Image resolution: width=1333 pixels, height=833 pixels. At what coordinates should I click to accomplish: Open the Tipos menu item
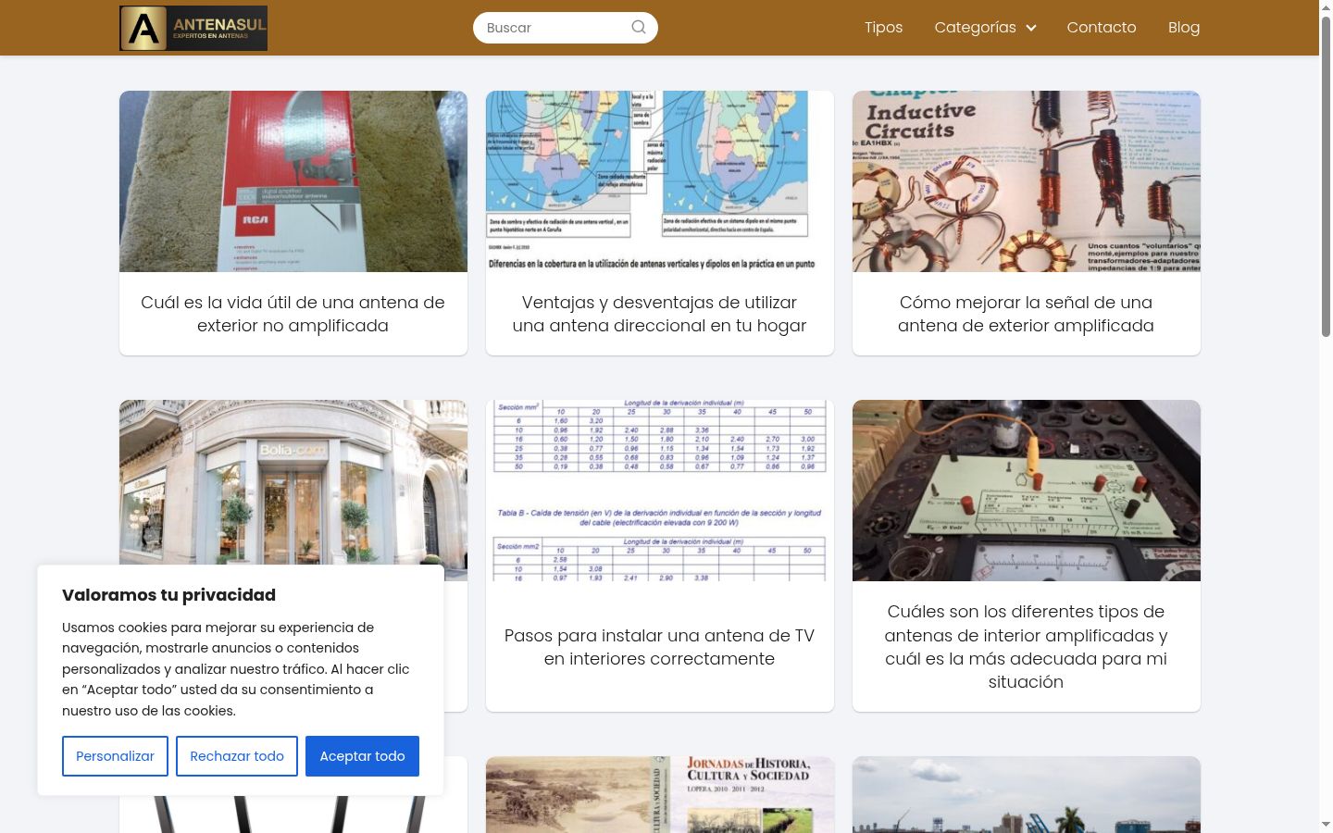pos(883,28)
